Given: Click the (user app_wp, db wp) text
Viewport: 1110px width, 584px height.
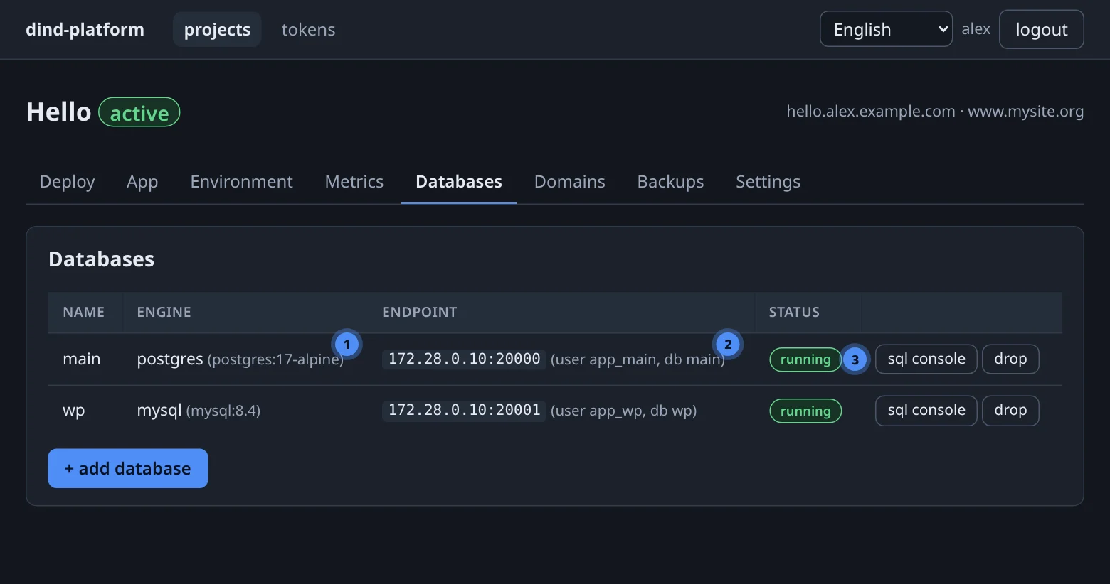Looking at the screenshot, I should 623,411.
